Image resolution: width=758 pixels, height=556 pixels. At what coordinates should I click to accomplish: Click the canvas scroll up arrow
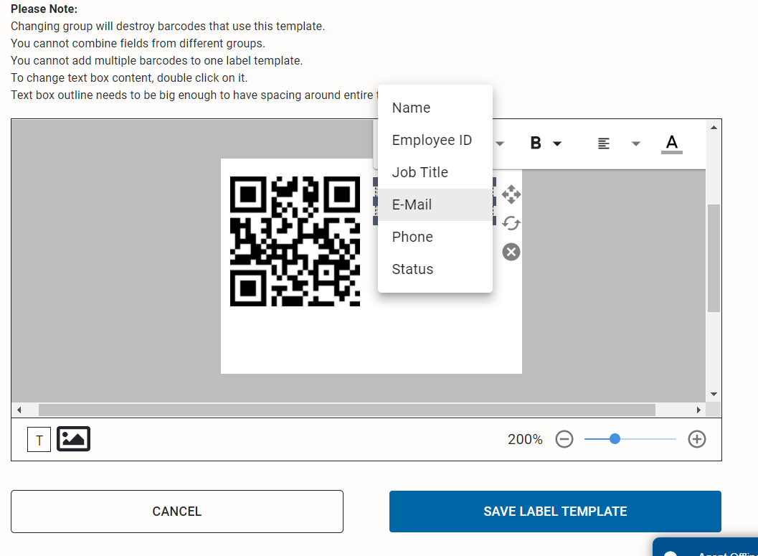click(x=714, y=128)
